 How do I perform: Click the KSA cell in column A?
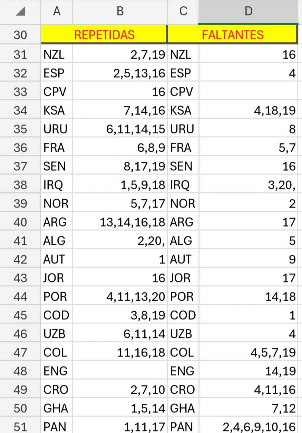click(x=57, y=110)
